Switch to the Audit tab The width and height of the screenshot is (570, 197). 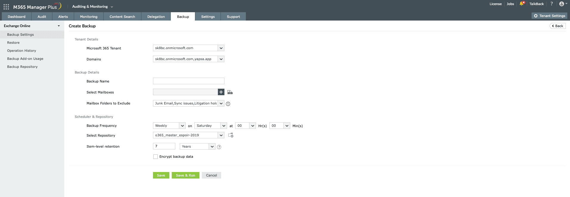click(x=42, y=17)
